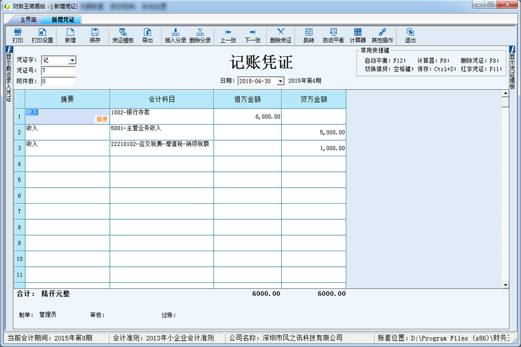Open 凭证模板 voucher template tool

click(123, 35)
